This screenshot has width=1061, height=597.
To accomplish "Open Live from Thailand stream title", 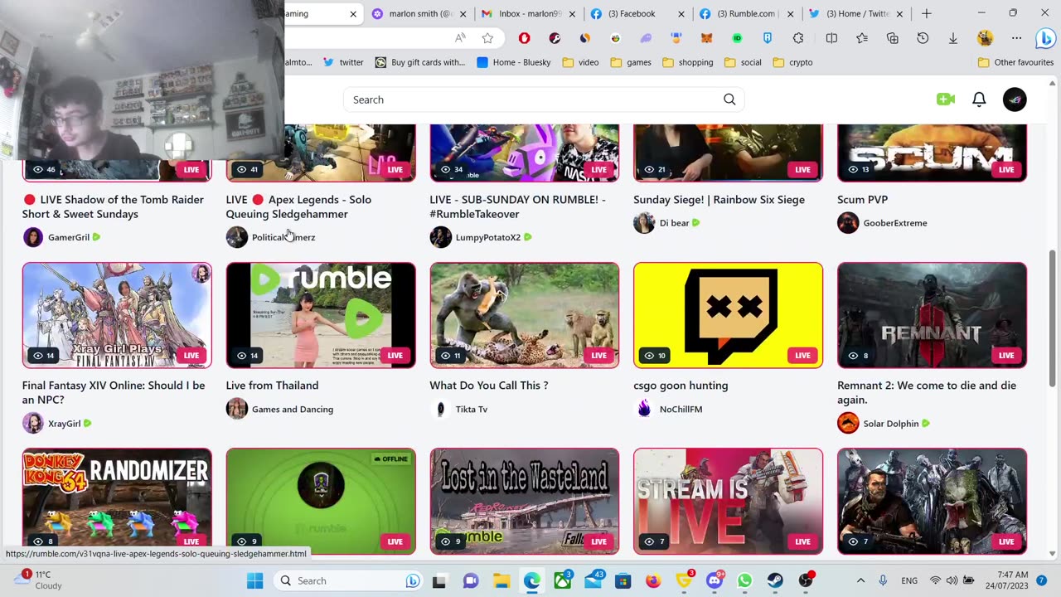I will click(272, 386).
